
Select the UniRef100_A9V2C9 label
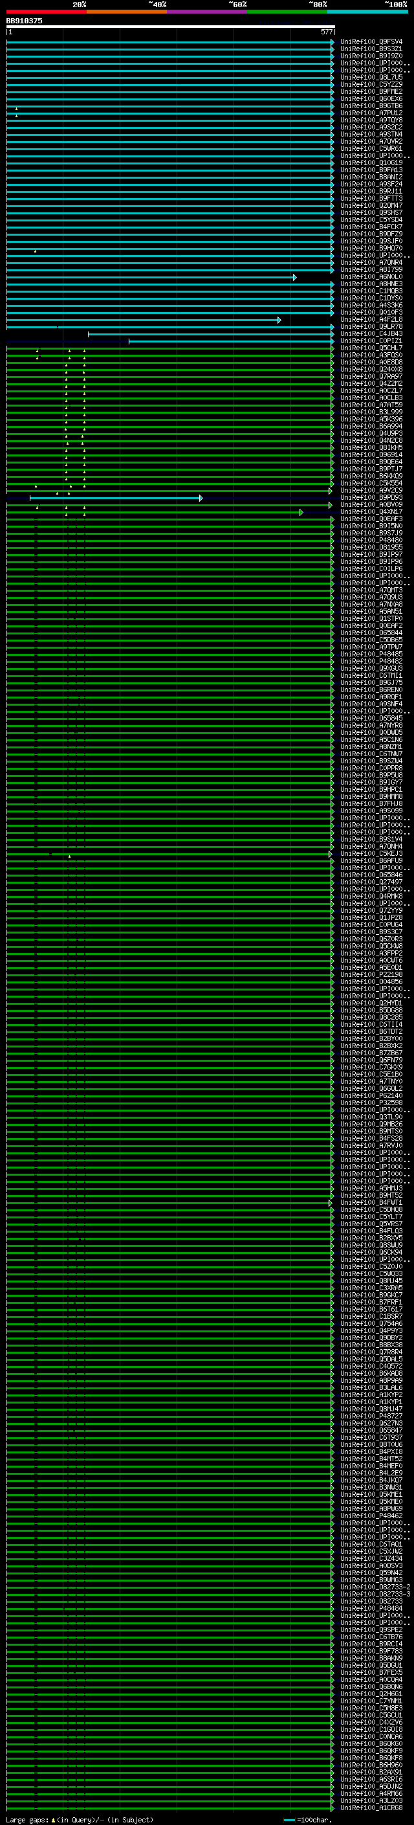(371, 490)
